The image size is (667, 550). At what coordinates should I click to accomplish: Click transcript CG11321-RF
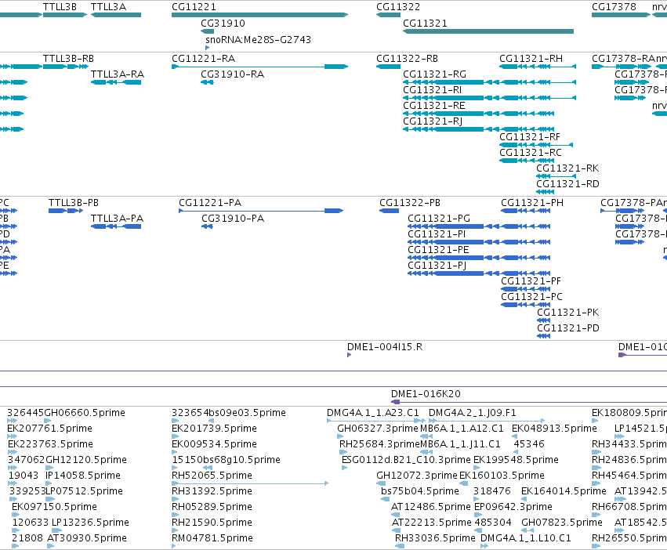[530, 136]
